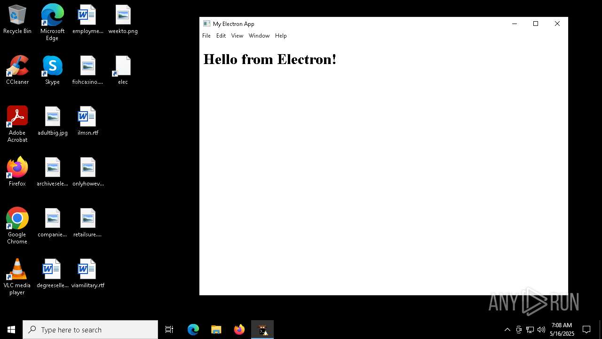The height and width of the screenshot is (339, 602).
Task: Click the Electron app title bar icon
Action: [206, 24]
